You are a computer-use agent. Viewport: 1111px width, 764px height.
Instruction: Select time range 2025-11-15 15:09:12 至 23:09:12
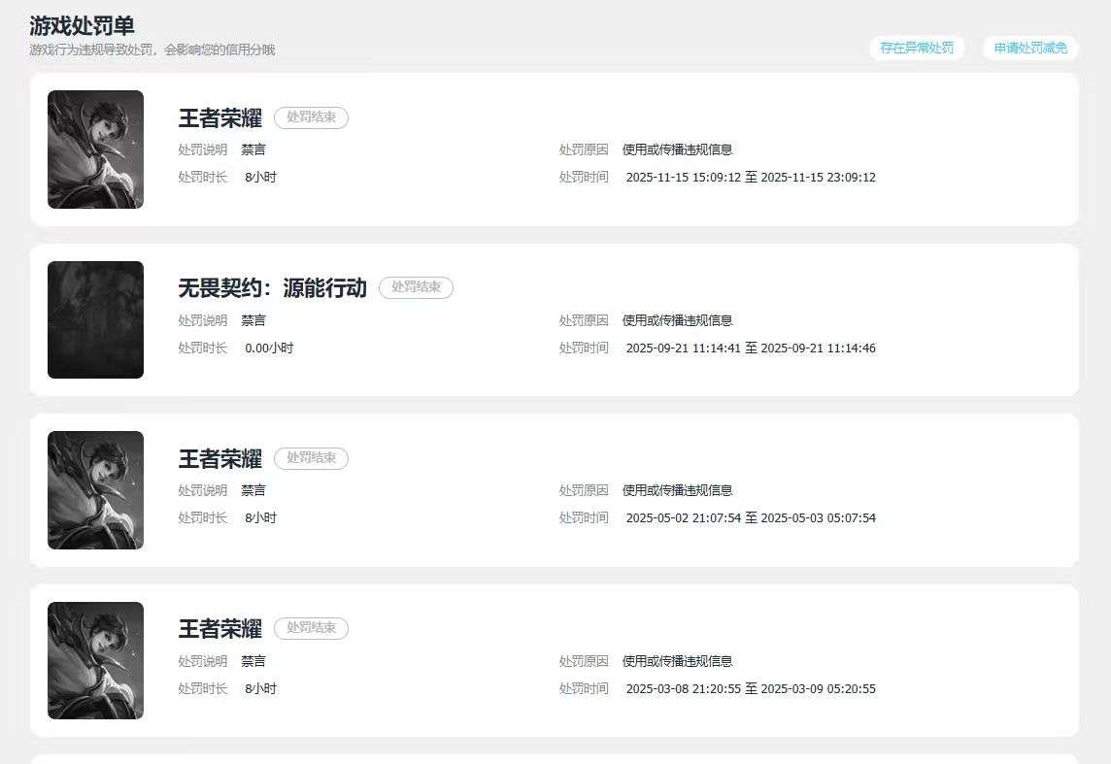(x=751, y=177)
